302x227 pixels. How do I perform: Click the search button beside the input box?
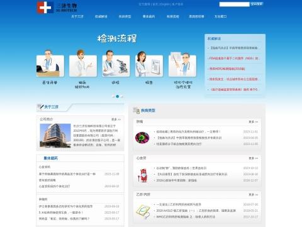click(x=257, y=4)
